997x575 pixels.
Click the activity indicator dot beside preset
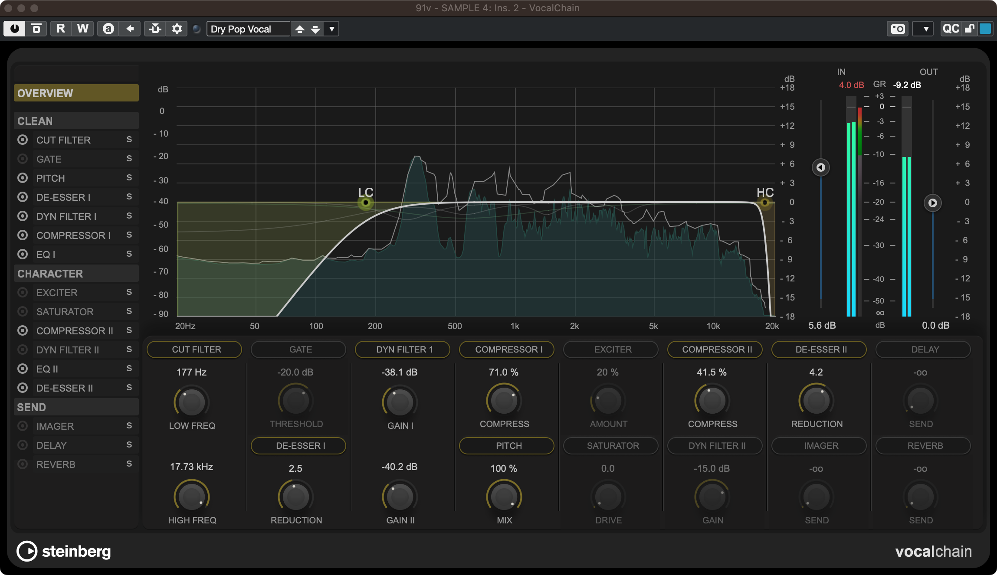(197, 29)
